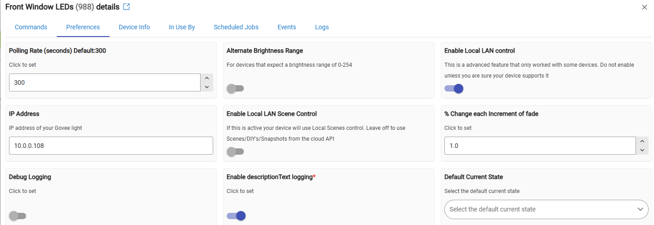Increase Polling Rate with up arrow
Screen dimensions: 654x225
207,78
